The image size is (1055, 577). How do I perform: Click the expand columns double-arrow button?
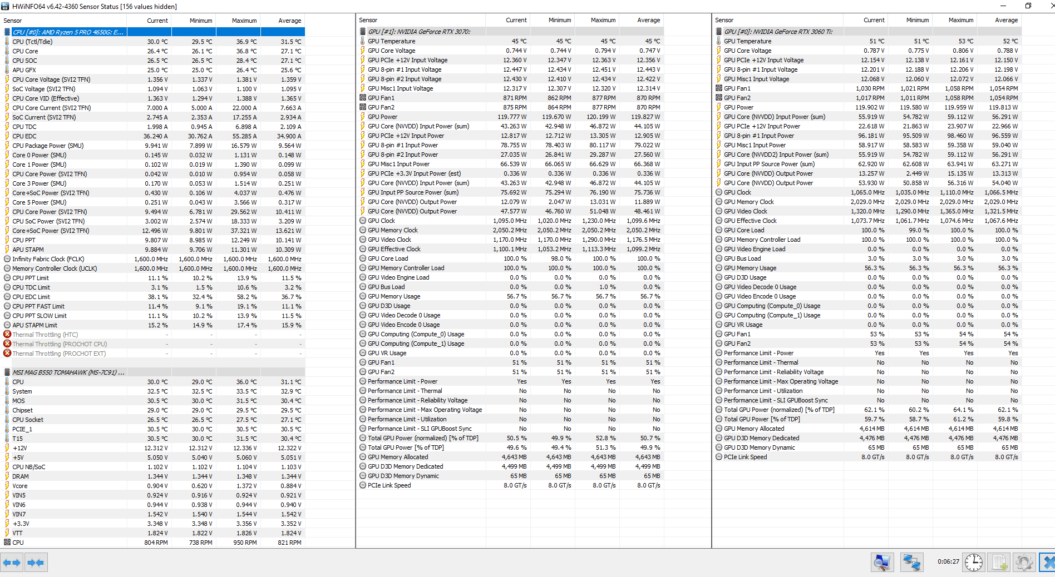tap(12, 563)
